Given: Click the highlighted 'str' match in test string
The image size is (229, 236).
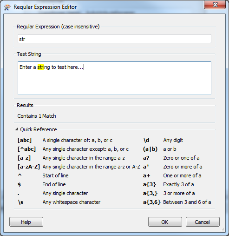Looking at the screenshot, I should click(40, 67).
